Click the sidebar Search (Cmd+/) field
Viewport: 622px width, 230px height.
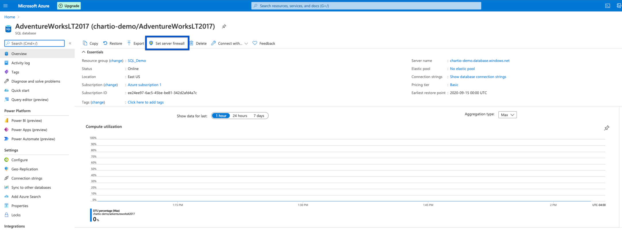coord(34,43)
